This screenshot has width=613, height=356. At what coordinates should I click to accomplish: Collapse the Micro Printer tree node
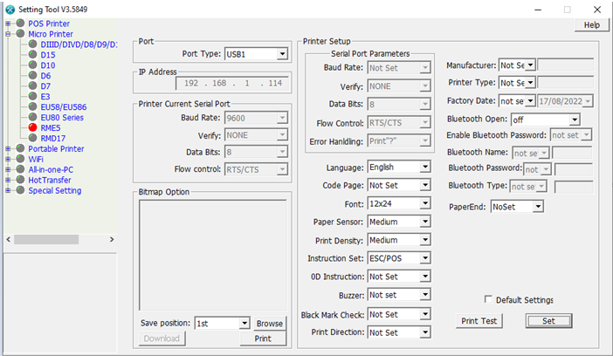(x=9, y=34)
